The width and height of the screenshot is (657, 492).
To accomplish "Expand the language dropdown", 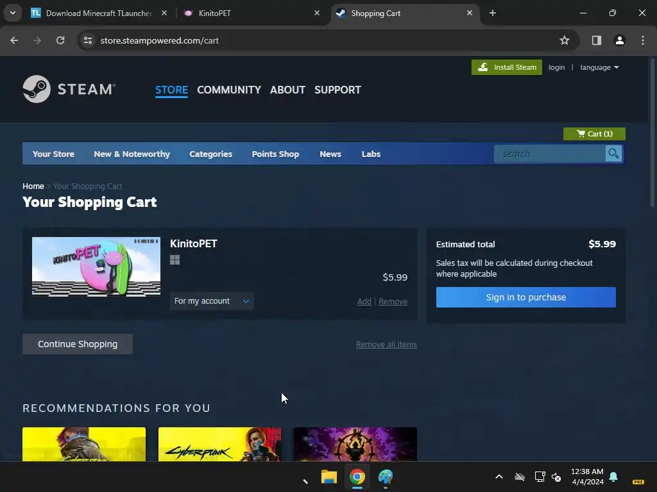I will tap(599, 67).
